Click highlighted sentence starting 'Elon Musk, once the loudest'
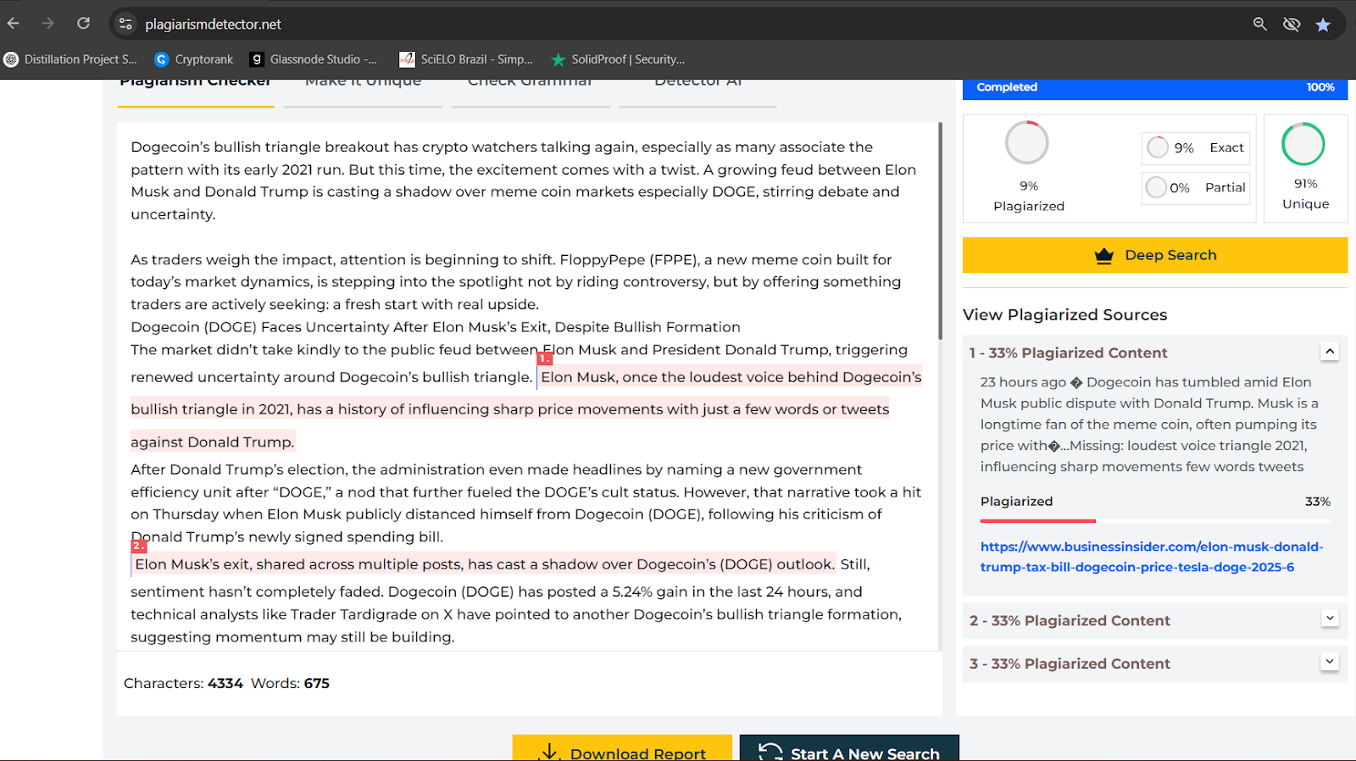This screenshot has width=1356, height=761. 525,409
